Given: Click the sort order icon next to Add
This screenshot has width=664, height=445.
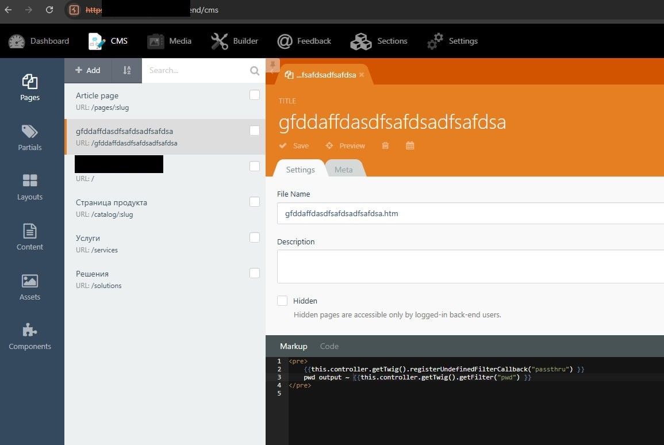Looking at the screenshot, I should [x=126, y=70].
